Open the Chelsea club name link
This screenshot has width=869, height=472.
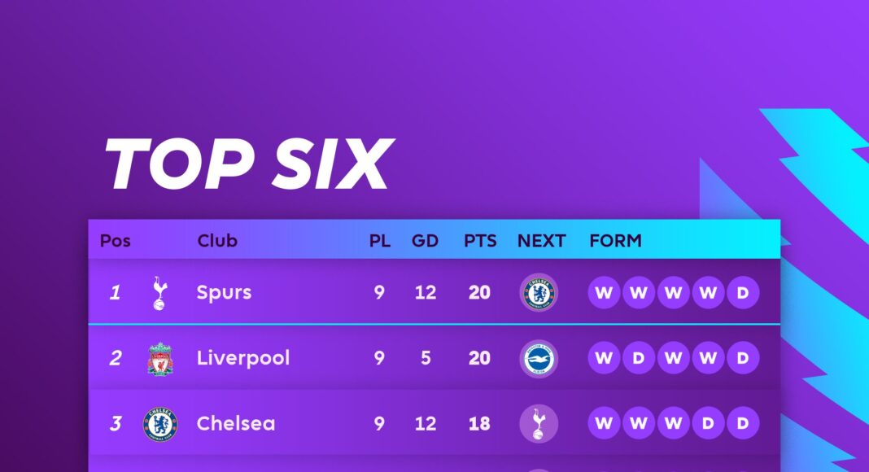pos(236,423)
